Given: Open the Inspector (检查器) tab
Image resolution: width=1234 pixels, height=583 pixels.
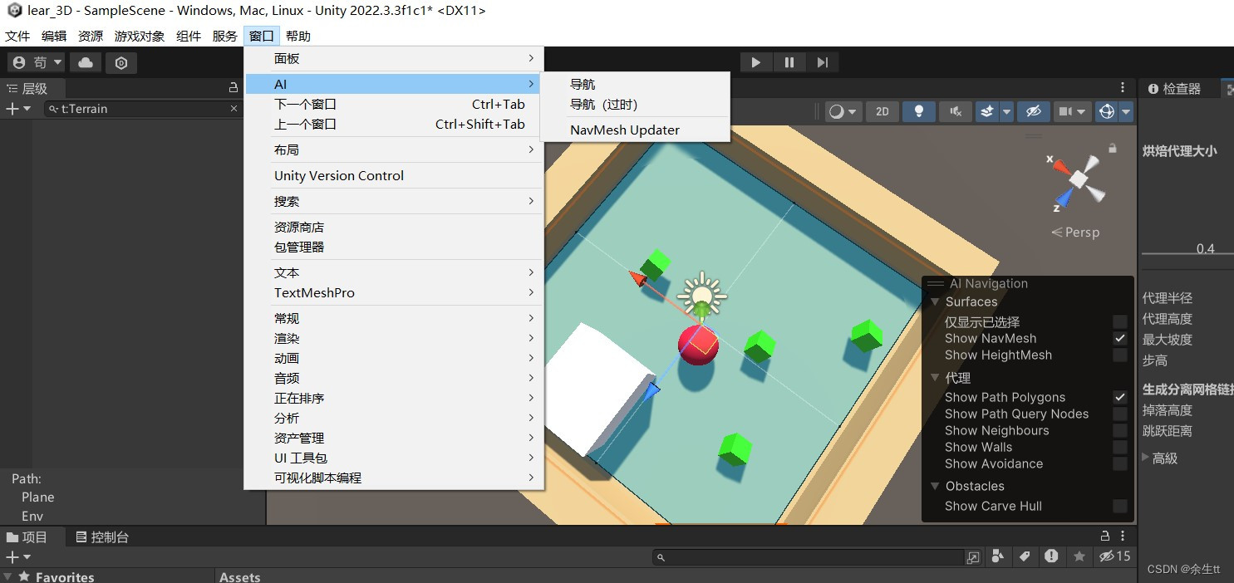Looking at the screenshot, I should coord(1174,88).
